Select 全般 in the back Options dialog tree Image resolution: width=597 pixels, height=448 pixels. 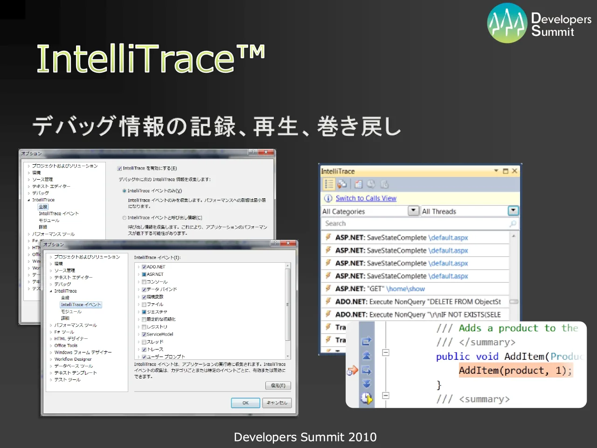[x=43, y=207]
